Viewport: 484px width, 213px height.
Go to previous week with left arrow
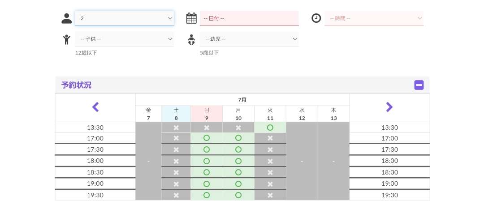click(95, 107)
